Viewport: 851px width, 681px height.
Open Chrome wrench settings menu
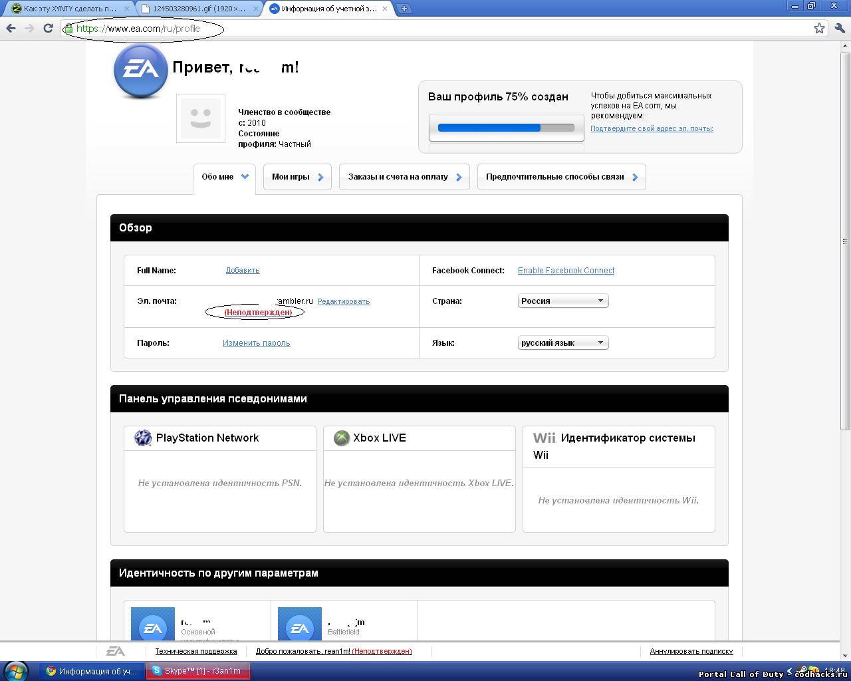[839, 28]
